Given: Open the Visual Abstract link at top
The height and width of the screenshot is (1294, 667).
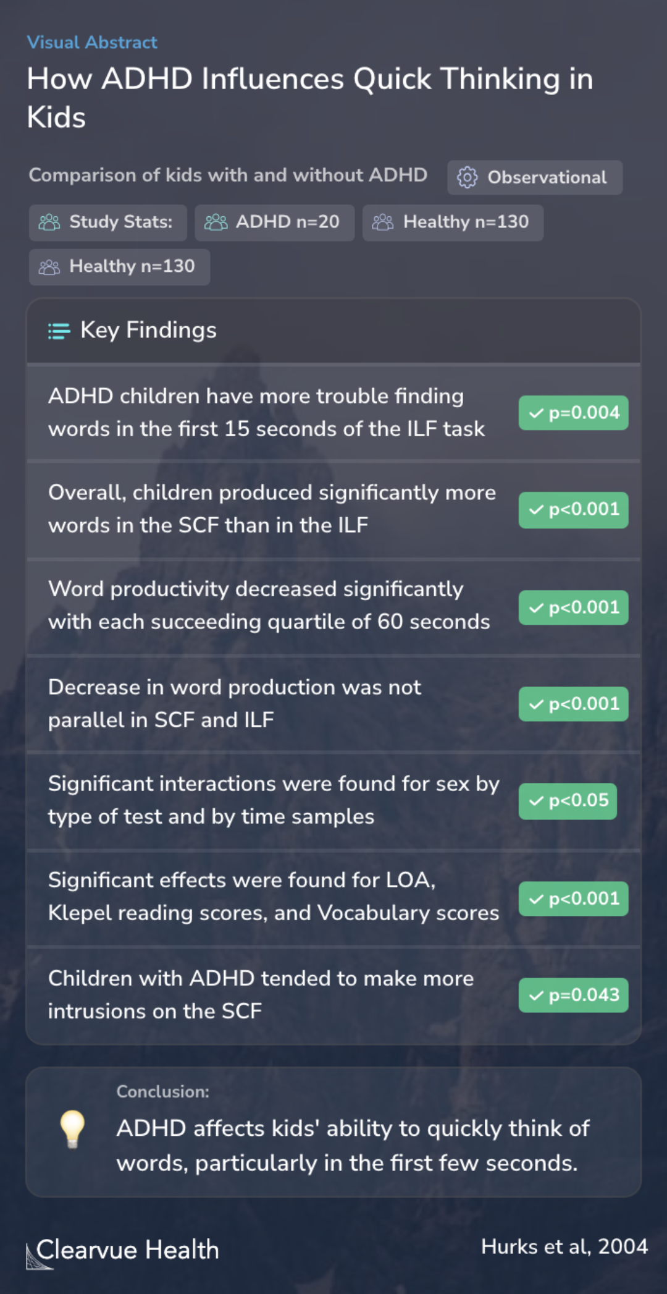Looking at the screenshot, I should [92, 42].
